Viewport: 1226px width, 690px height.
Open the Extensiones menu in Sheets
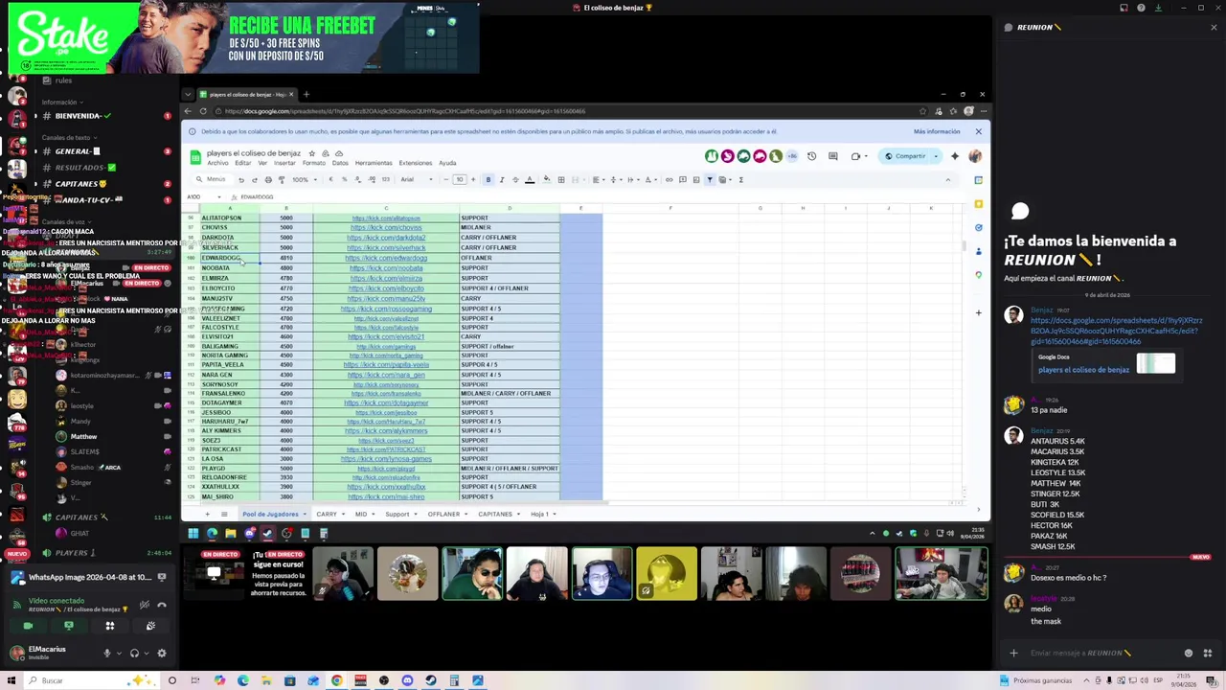(x=416, y=163)
